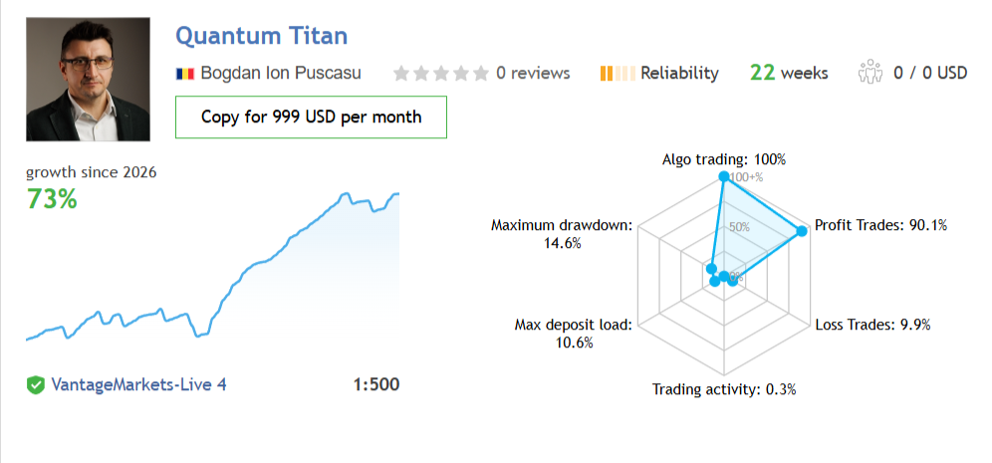
Task: Open the Quantum Titan signal title
Action: tap(261, 36)
